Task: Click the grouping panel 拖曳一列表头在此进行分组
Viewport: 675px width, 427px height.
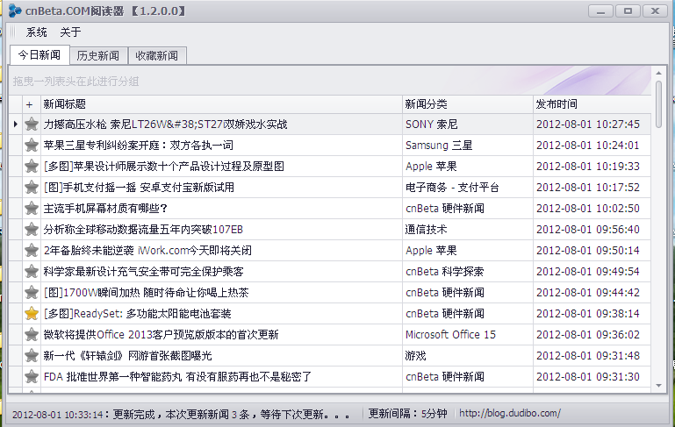Action: coord(330,81)
